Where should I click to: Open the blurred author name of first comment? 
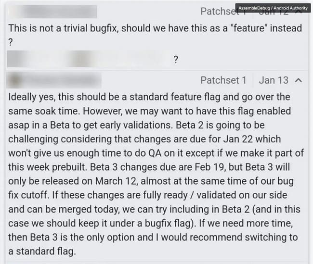coord(53,12)
